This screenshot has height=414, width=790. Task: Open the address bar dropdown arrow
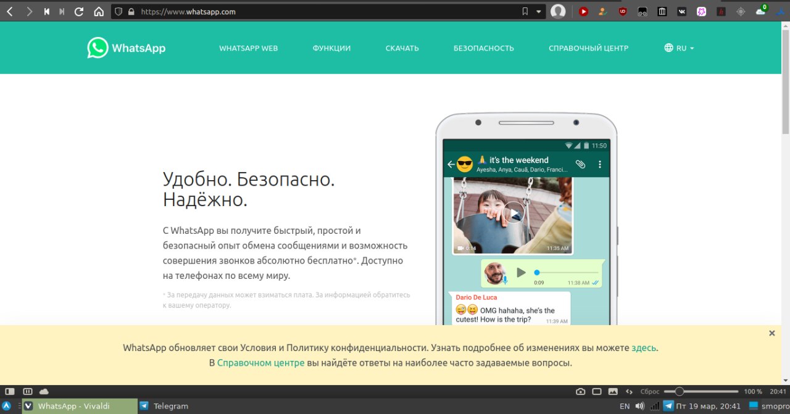(538, 11)
